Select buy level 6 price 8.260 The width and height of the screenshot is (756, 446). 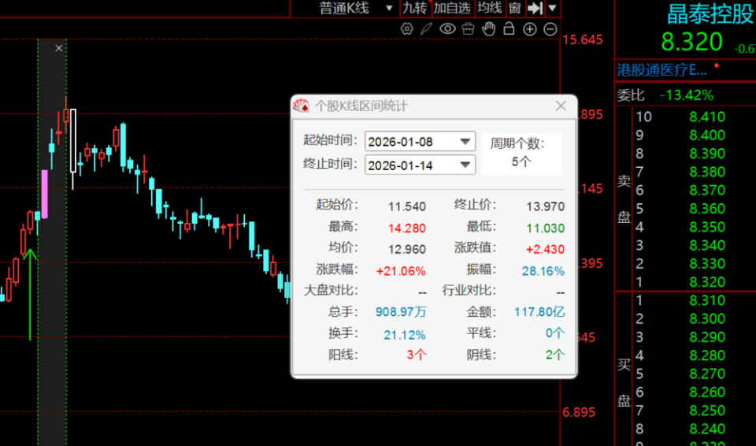(707, 392)
